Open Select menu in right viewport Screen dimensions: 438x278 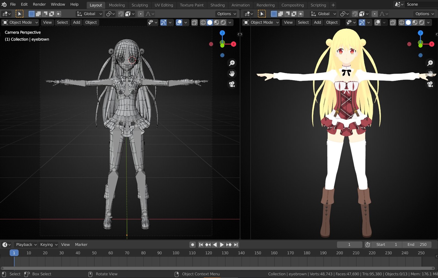(x=303, y=22)
